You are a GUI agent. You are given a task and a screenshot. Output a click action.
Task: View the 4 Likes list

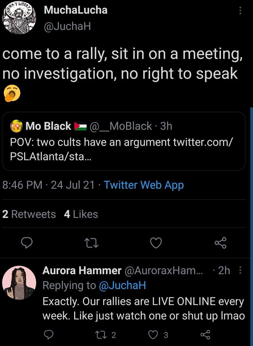click(81, 214)
